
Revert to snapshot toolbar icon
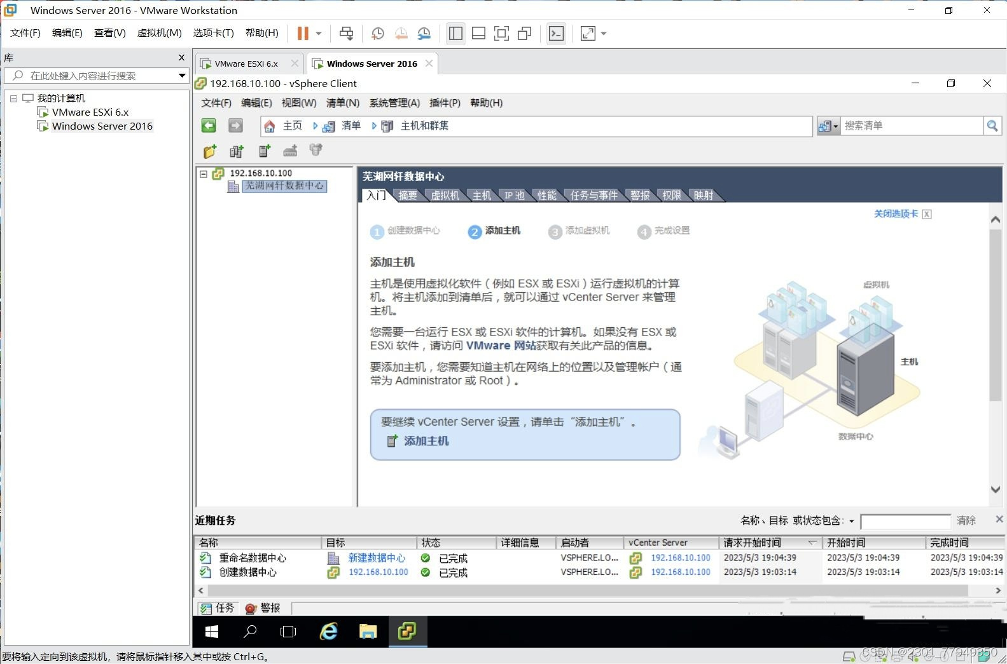(x=401, y=33)
